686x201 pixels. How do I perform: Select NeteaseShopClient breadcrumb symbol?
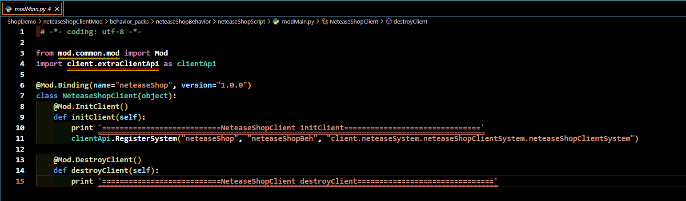pyautogui.click(x=354, y=21)
